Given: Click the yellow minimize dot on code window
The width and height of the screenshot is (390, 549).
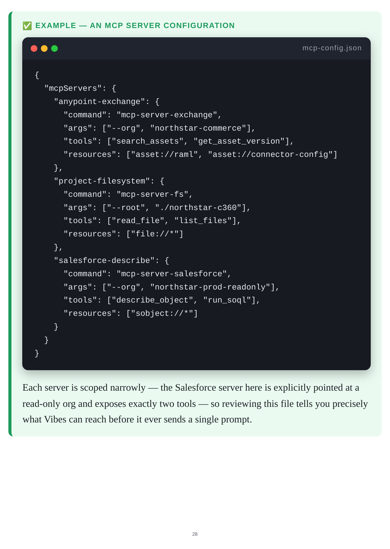Looking at the screenshot, I should coord(44,49).
